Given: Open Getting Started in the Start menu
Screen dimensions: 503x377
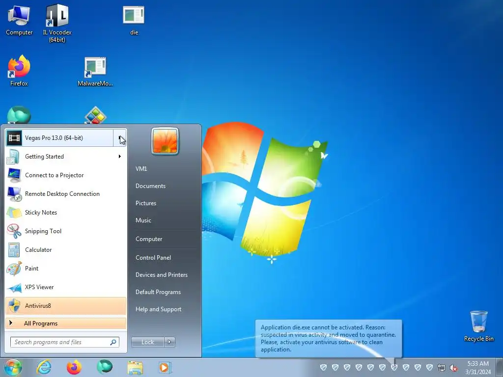Looking at the screenshot, I should (66, 157).
